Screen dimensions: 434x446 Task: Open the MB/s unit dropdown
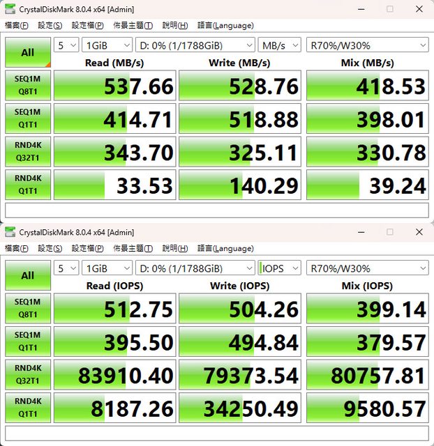pyautogui.click(x=279, y=45)
